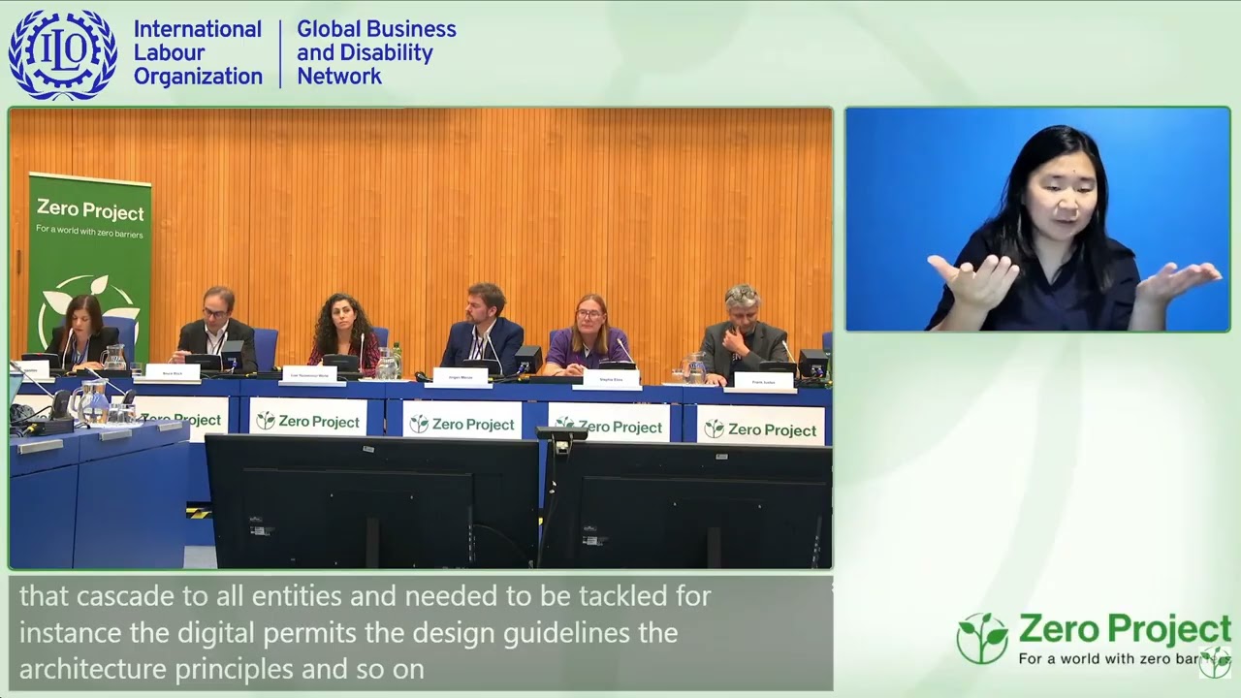Click the International Labour Organization title text

198,52
